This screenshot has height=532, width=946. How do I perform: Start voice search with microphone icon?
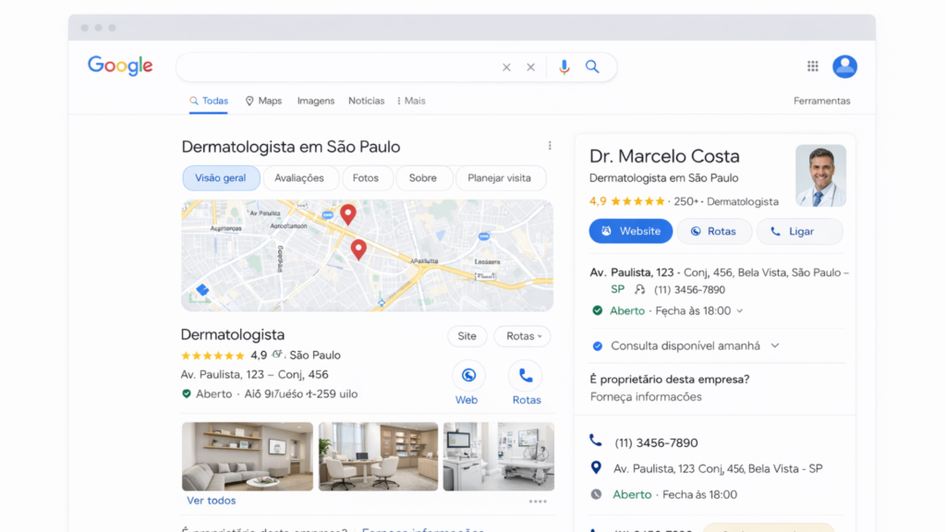[x=564, y=66]
